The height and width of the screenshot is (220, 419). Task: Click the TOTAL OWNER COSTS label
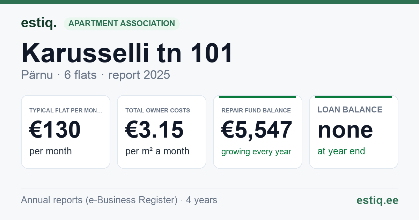[157, 110]
